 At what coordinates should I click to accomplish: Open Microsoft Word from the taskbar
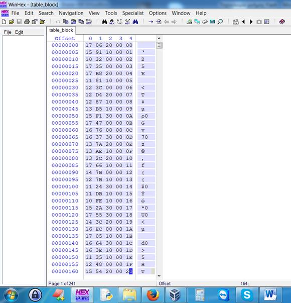click(x=270, y=295)
